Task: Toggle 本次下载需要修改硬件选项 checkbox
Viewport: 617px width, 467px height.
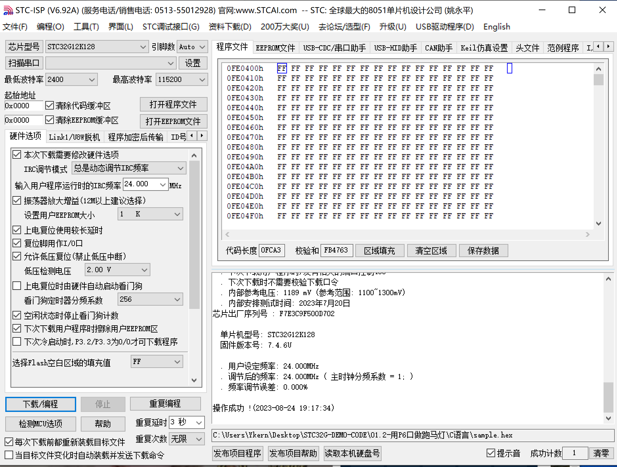Action: pos(17,154)
